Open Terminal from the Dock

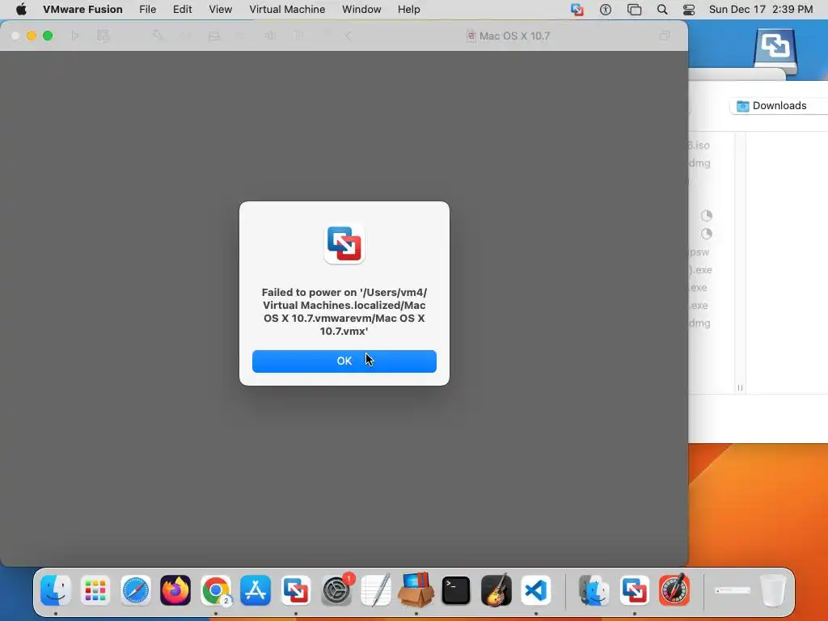click(456, 589)
